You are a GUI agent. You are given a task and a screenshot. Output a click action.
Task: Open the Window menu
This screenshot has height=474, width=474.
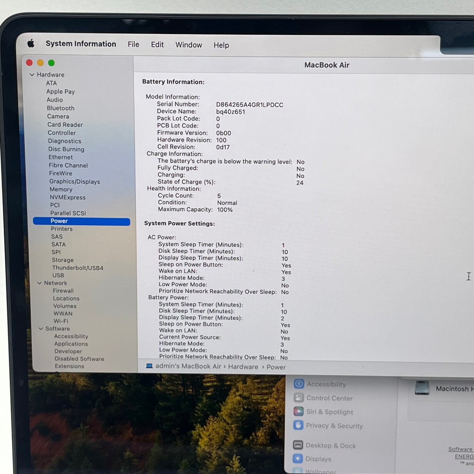point(189,45)
